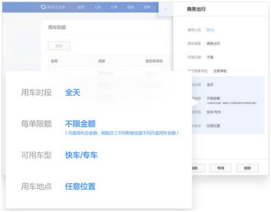271x212 pixels.
Task: Switch to the 人员 navigation tab
Action: click(98, 7)
